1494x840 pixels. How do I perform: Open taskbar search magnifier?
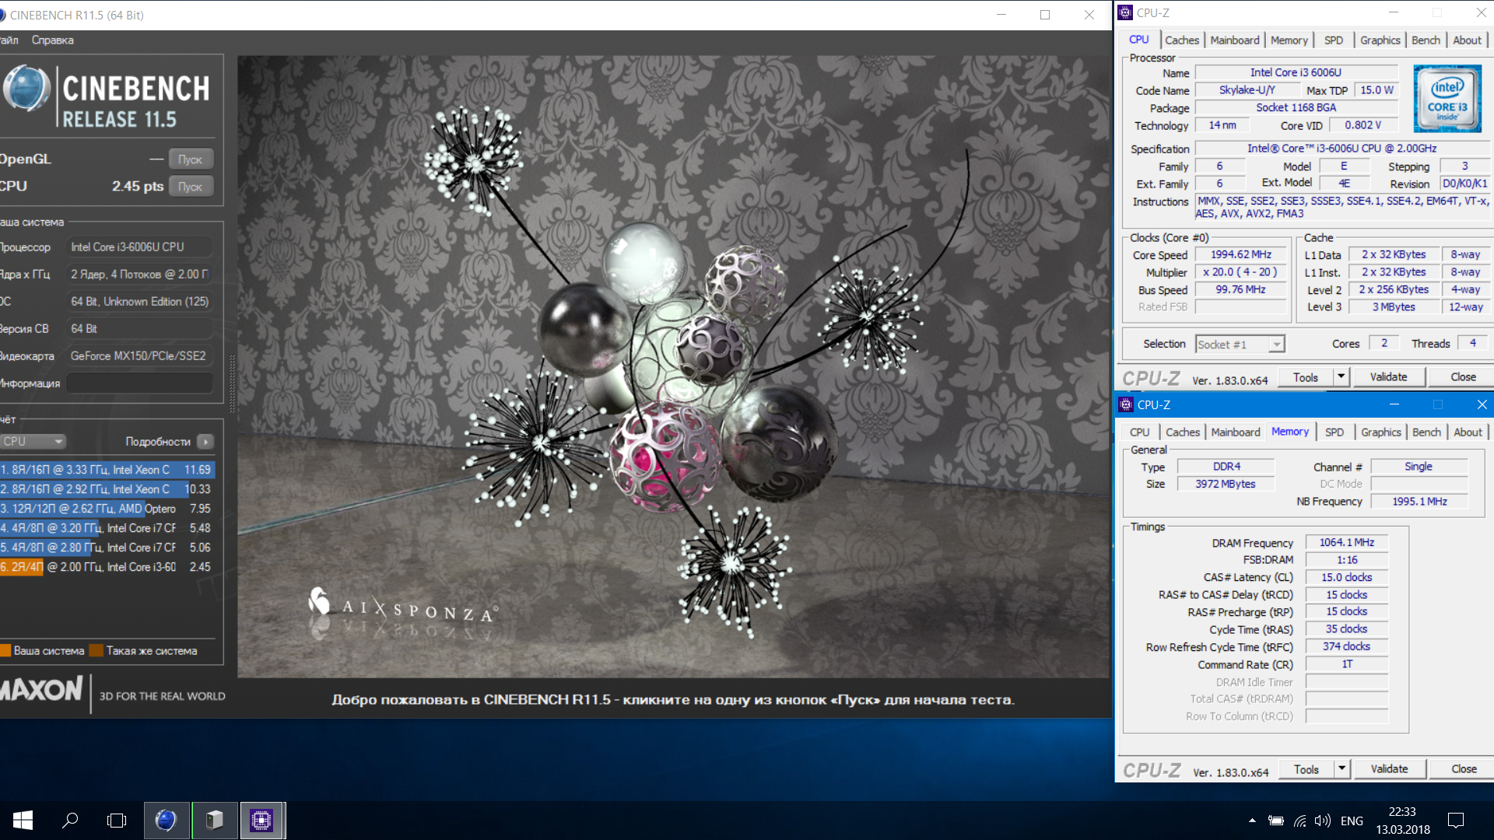[x=70, y=820]
